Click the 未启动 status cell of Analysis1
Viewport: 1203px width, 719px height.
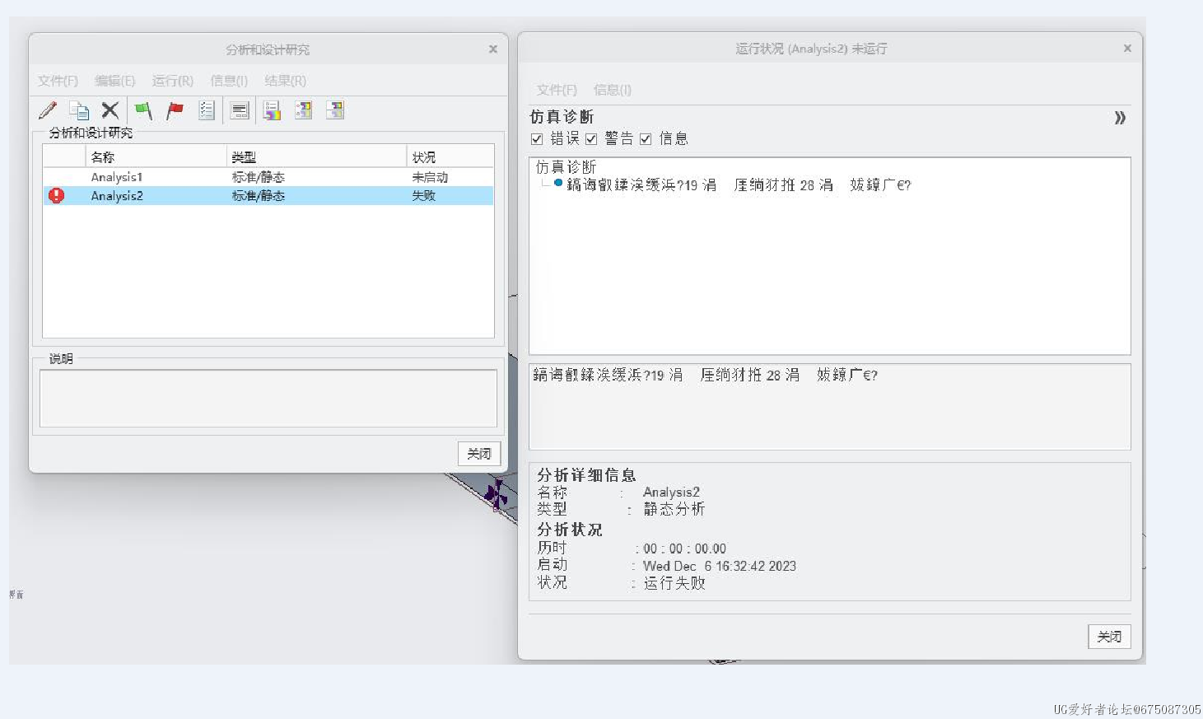tap(430, 177)
